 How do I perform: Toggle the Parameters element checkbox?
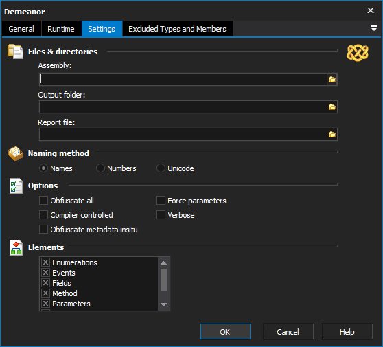tap(45, 304)
